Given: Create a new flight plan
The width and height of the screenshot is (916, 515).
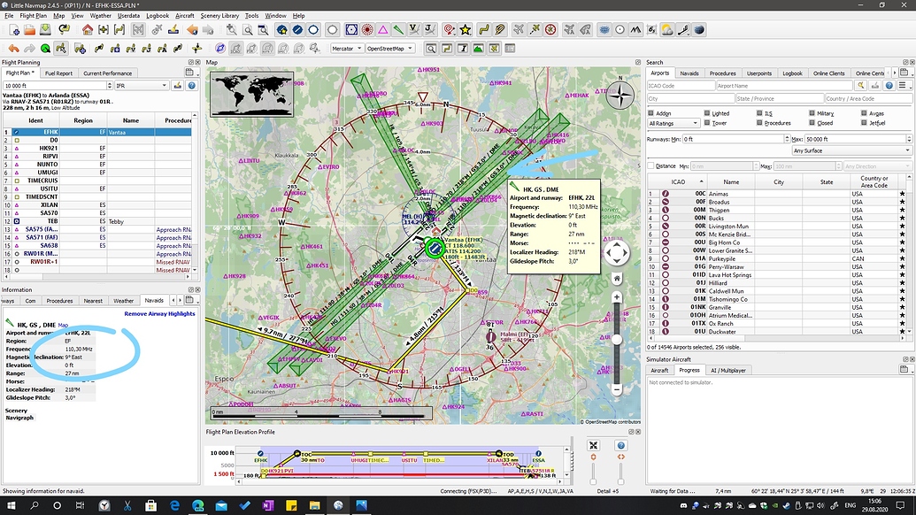Looking at the screenshot, I should tap(13, 32).
